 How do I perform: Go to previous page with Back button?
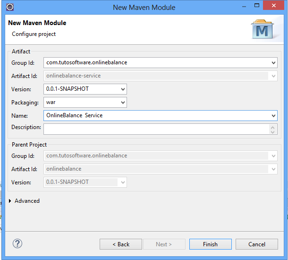point(121,244)
